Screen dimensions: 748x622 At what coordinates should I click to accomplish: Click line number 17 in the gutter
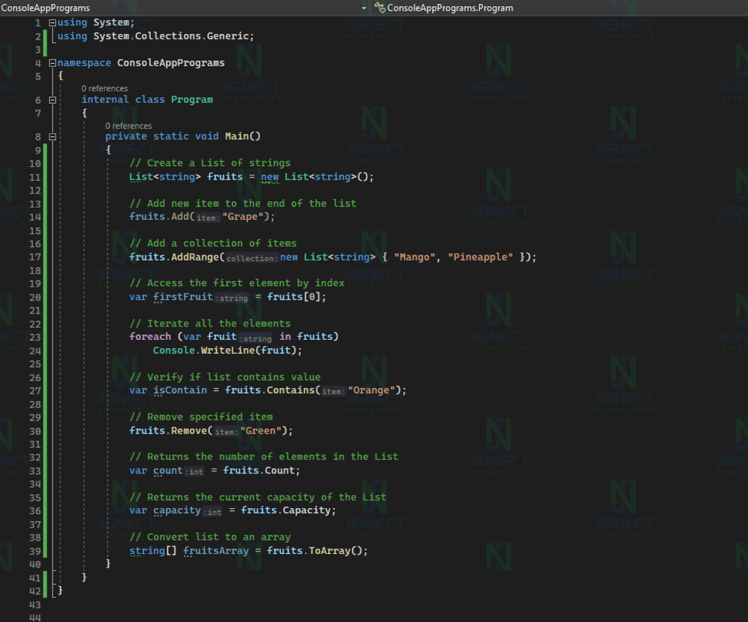click(x=35, y=257)
